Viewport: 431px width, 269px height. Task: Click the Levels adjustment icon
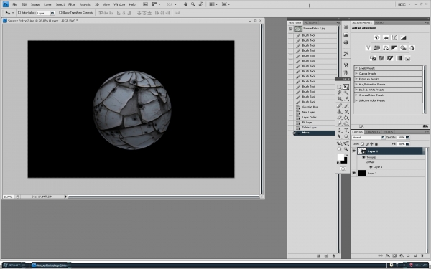(386, 37)
